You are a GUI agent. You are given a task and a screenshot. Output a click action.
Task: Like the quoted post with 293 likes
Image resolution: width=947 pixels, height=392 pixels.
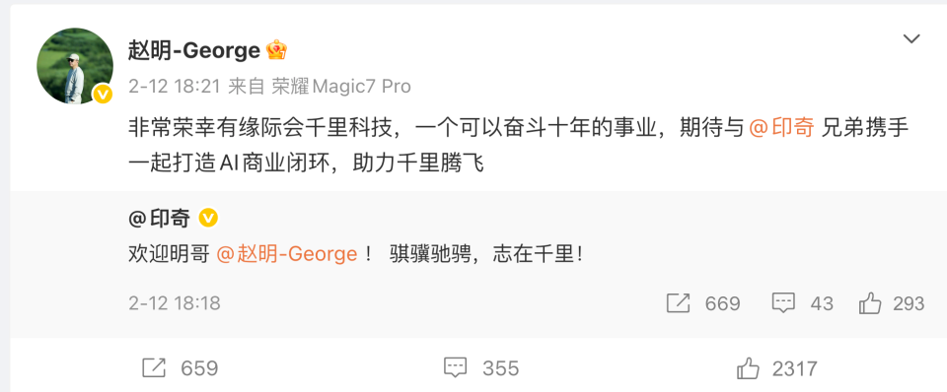tap(870, 302)
